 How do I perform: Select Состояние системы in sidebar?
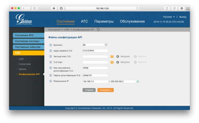[29, 41]
